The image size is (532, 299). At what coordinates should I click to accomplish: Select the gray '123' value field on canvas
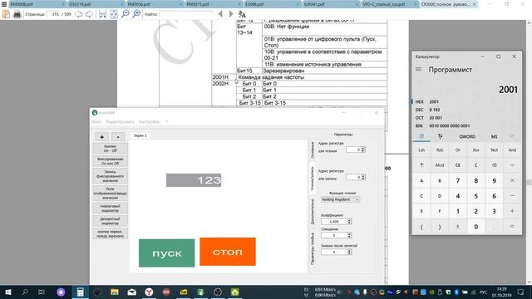click(x=194, y=180)
